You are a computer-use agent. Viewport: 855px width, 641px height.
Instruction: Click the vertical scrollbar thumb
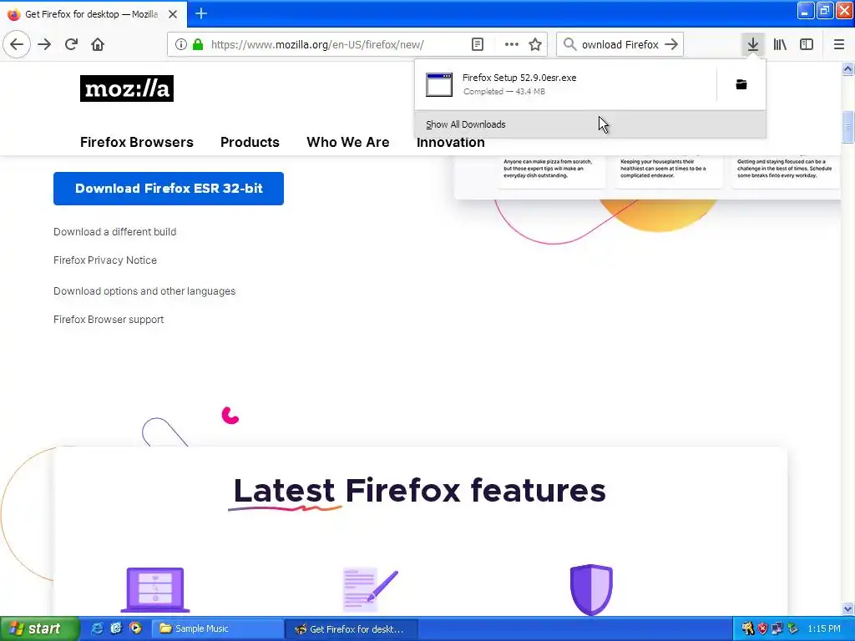(x=847, y=127)
